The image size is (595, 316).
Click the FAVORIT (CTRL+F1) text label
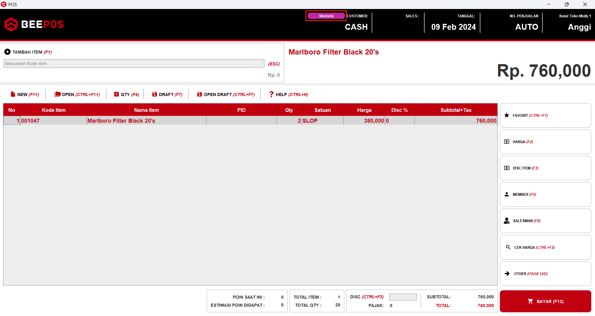click(530, 115)
